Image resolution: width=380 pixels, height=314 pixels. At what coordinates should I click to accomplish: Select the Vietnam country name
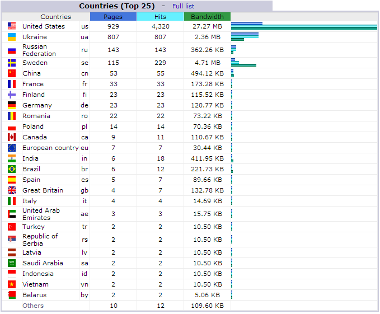(x=35, y=284)
